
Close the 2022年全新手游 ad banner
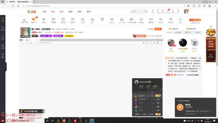(43, 111)
